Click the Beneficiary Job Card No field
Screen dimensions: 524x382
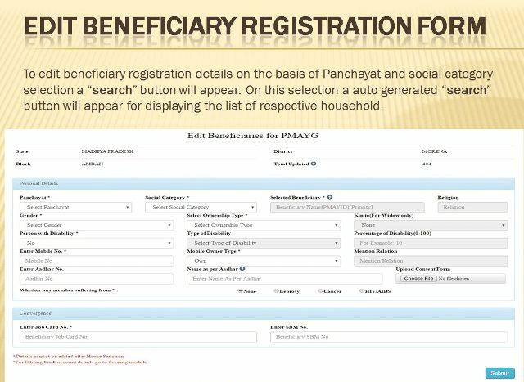138,337
